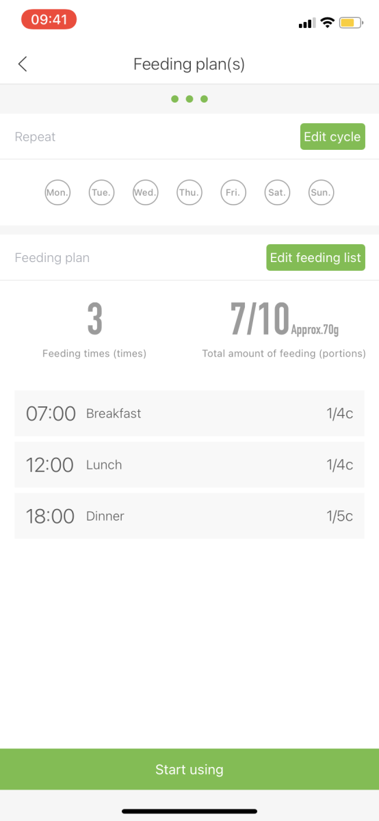Open the 07:00 Breakfast feeding entry

click(189, 413)
